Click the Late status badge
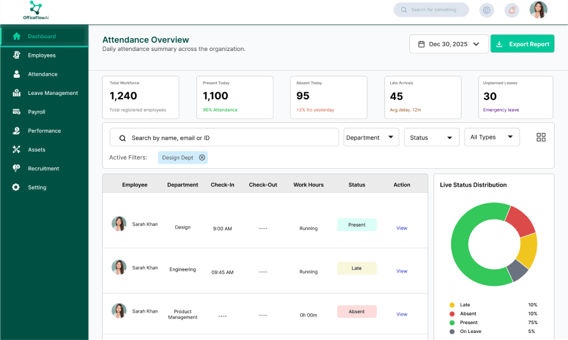The image size is (568, 340). [357, 268]
